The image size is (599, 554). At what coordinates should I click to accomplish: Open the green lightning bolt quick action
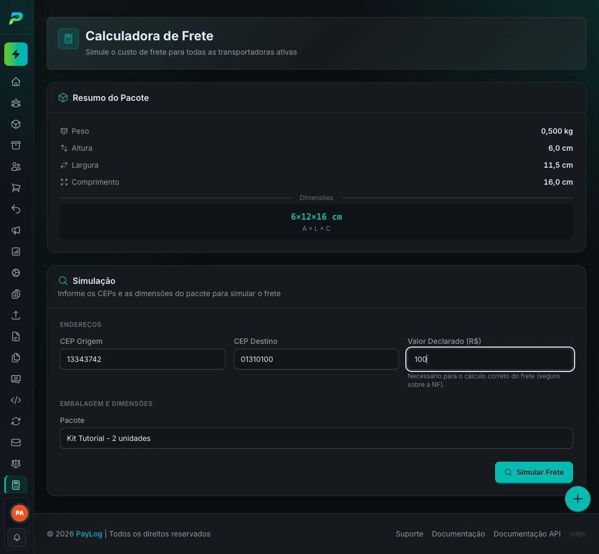tap(16, 54)
